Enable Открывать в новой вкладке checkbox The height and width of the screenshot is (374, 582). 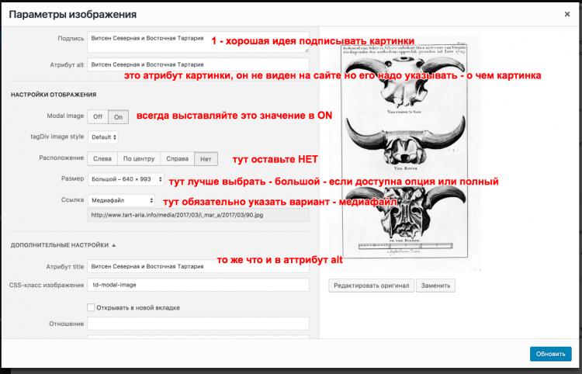pos(91,307)
